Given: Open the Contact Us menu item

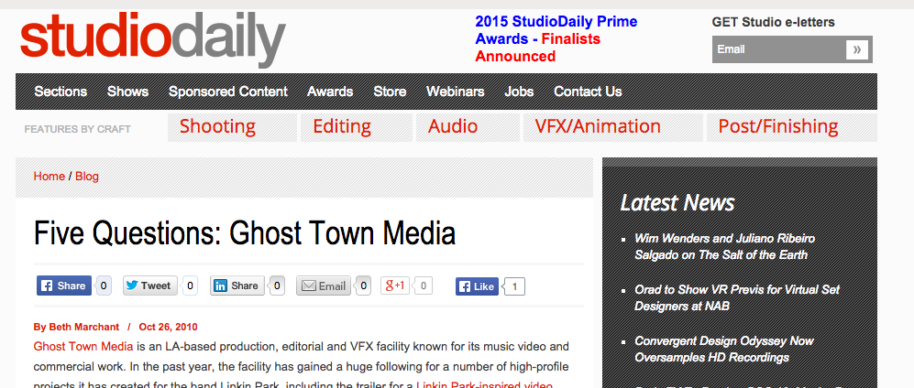Looking at the screenshot, I should click(x=588, y=92).
